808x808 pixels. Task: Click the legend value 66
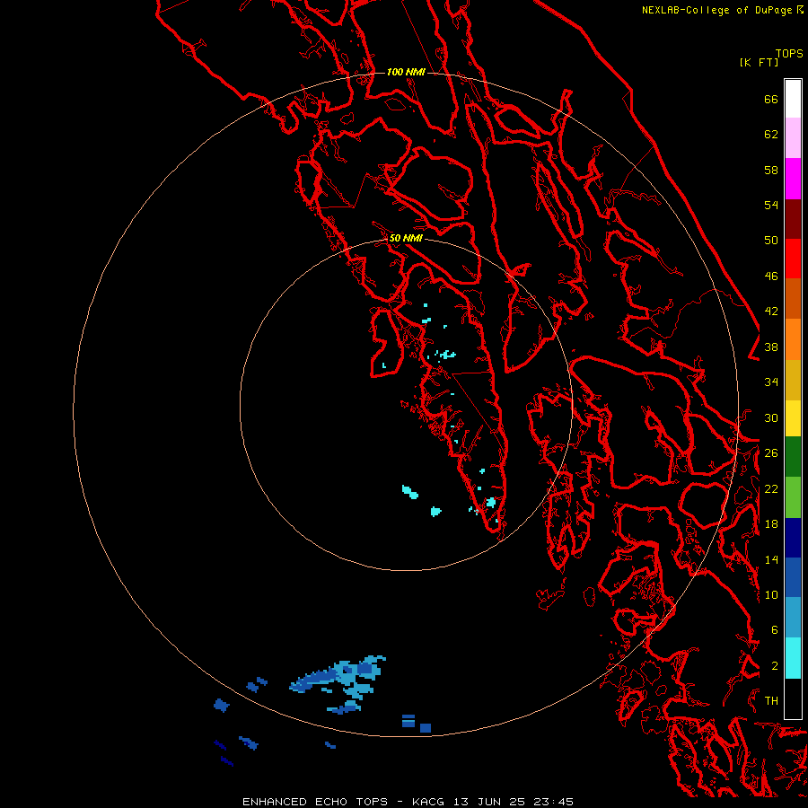[x=771, y=99]
